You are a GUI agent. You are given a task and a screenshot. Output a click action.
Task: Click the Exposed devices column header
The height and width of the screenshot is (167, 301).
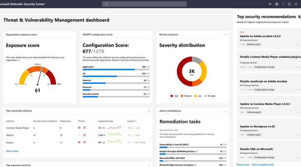[106, 121]
